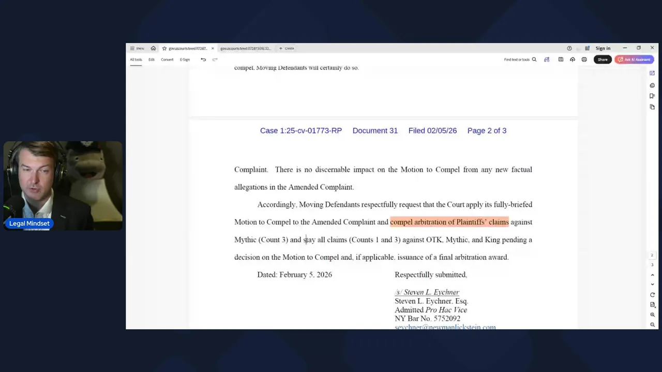Open the link-sharing icon in toolbar
The height and width of the screenshot is (372, 662).
[547, 59]
